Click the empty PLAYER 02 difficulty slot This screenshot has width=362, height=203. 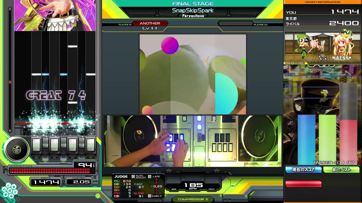tap(235, 23)
